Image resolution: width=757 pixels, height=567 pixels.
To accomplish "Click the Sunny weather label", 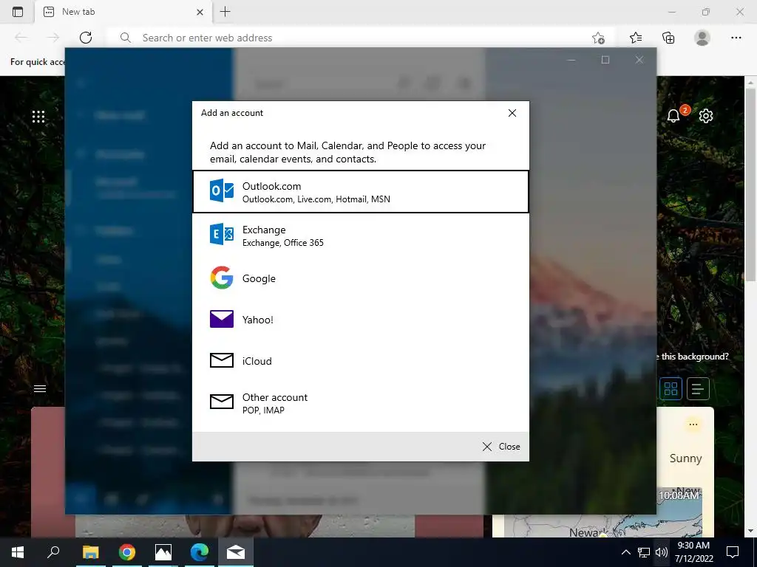I will point(685,458).
